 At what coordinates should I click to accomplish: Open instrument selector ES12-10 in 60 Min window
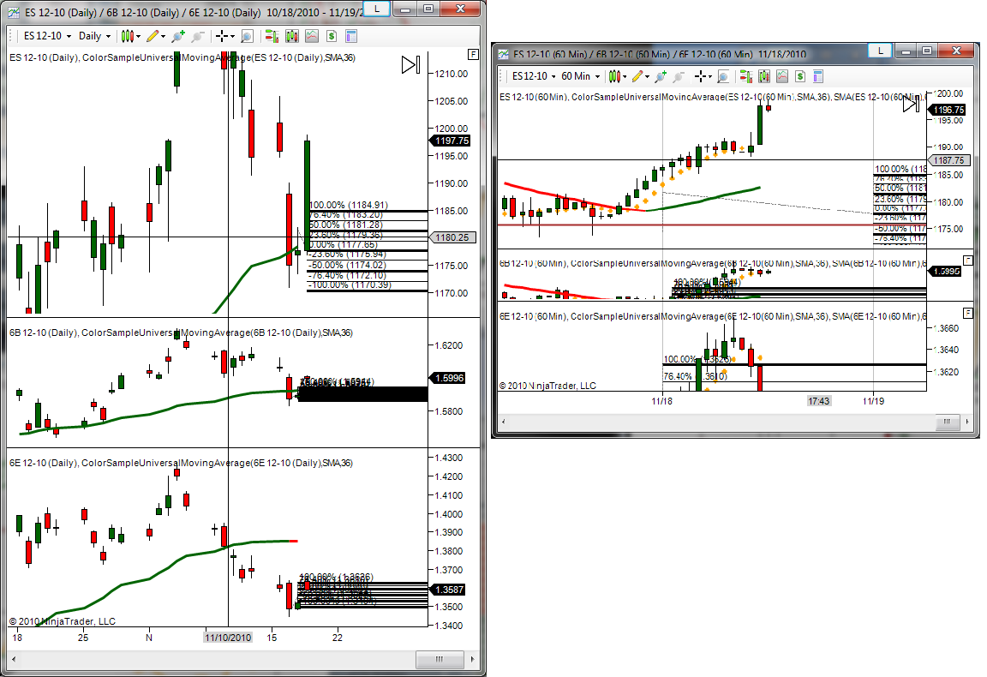tap(534, 76)
